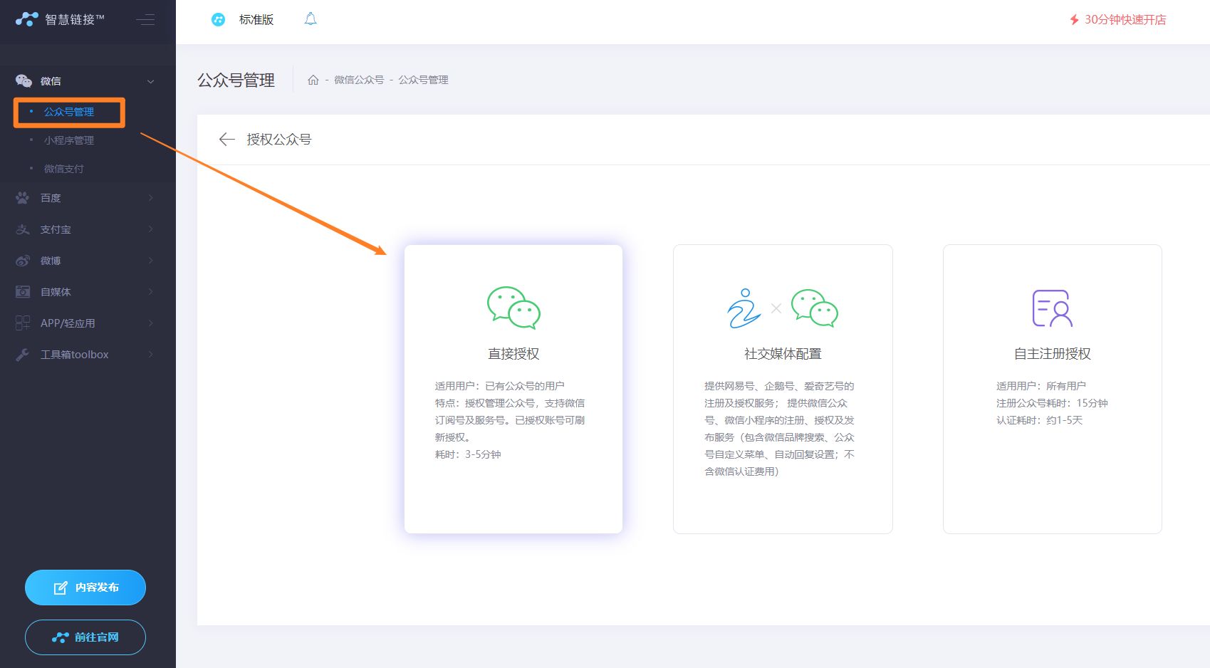Expand the 自媒体 menu chevron
Image resolution: width=1210 pixels, height=668 pixels.
point(150,292)
